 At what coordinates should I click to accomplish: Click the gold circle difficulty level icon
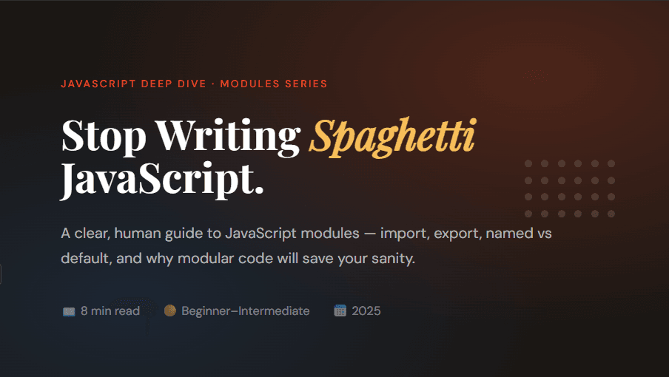click(x=169, y=311)
